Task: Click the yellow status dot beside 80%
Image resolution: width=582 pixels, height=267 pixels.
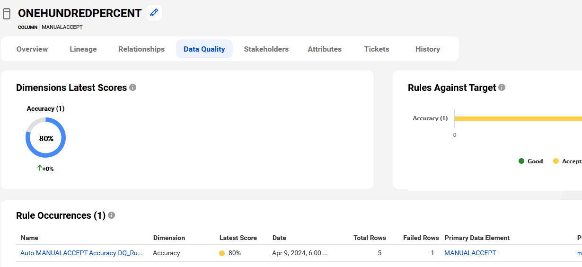Action: (222, 253)
